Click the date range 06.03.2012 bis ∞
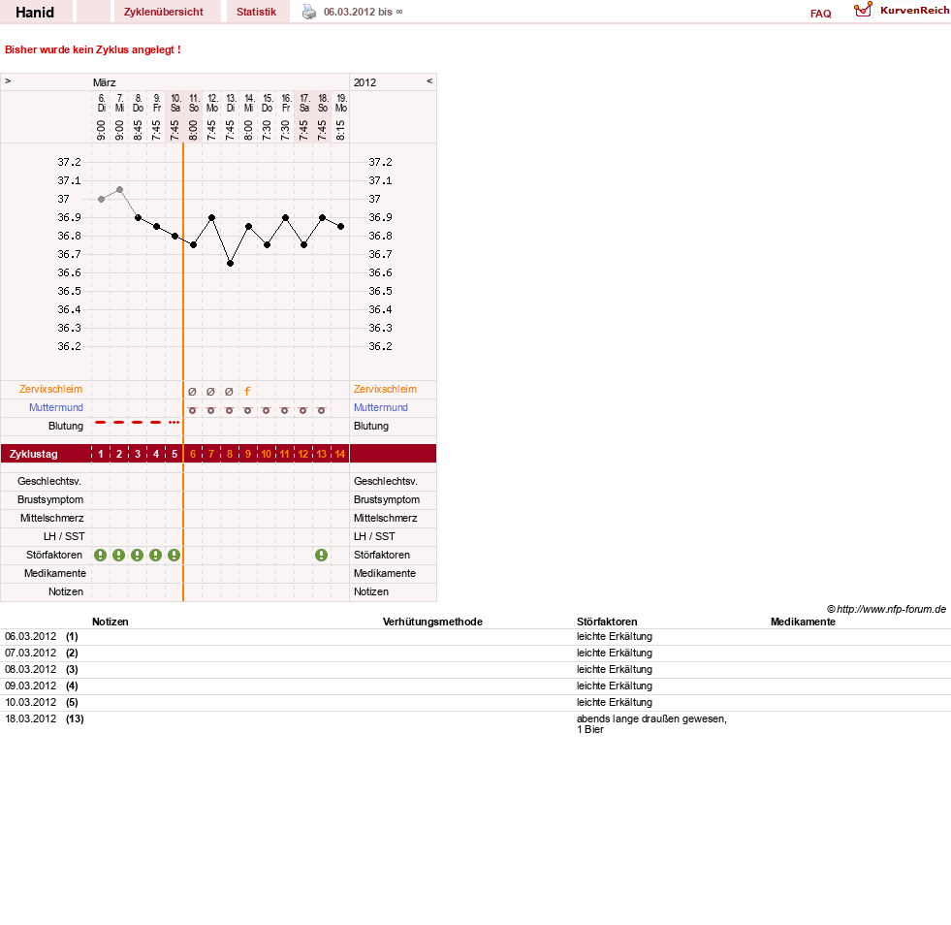This screenshot has height=925, width=951. (364, 12)
